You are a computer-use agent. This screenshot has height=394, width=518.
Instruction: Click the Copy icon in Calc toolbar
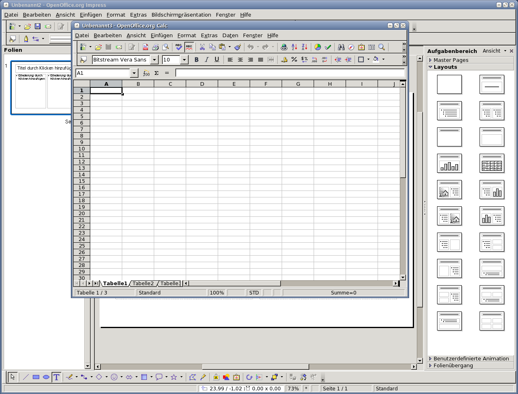point(212,47)
